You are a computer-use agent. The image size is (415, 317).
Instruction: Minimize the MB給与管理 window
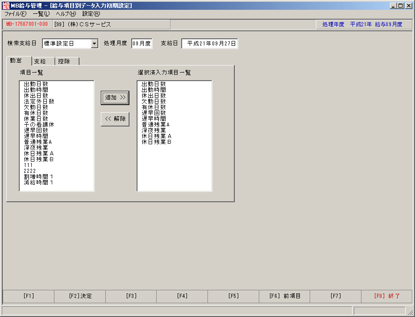click(x=393, y=5)
